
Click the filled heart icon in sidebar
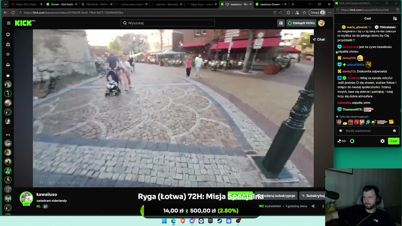tap(8, 76)
